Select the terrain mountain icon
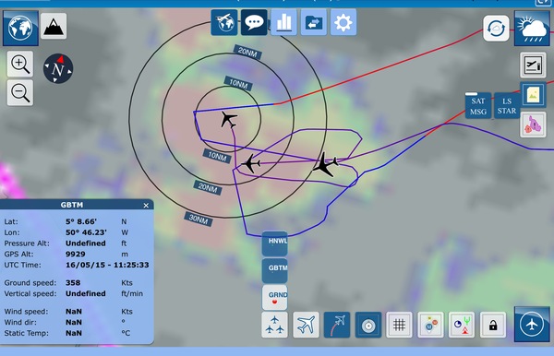Viewport: 554px width, 356px height. tap(54, 26)
